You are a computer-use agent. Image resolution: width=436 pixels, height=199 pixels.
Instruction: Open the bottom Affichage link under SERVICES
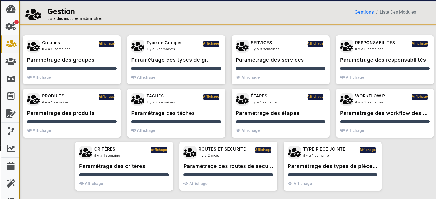click(x=248, y=77)
